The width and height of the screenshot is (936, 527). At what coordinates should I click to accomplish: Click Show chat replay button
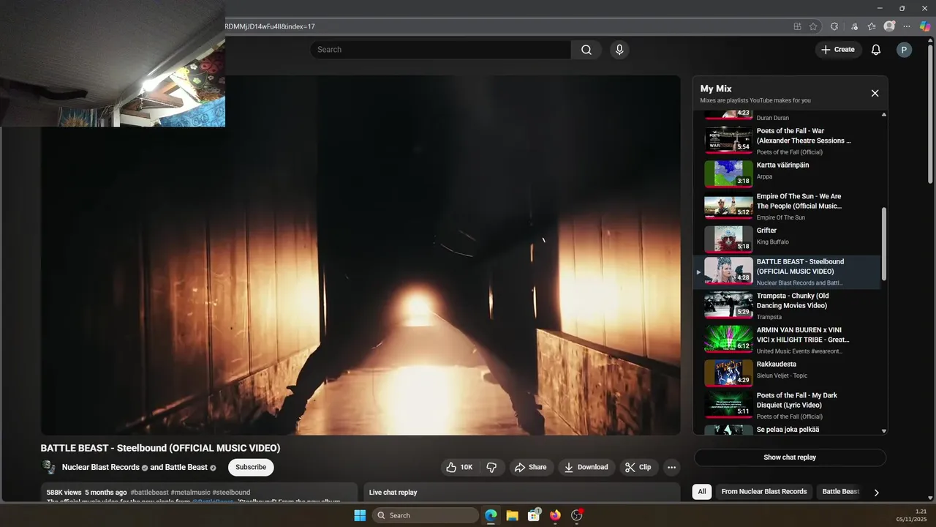tap(790, 457)
